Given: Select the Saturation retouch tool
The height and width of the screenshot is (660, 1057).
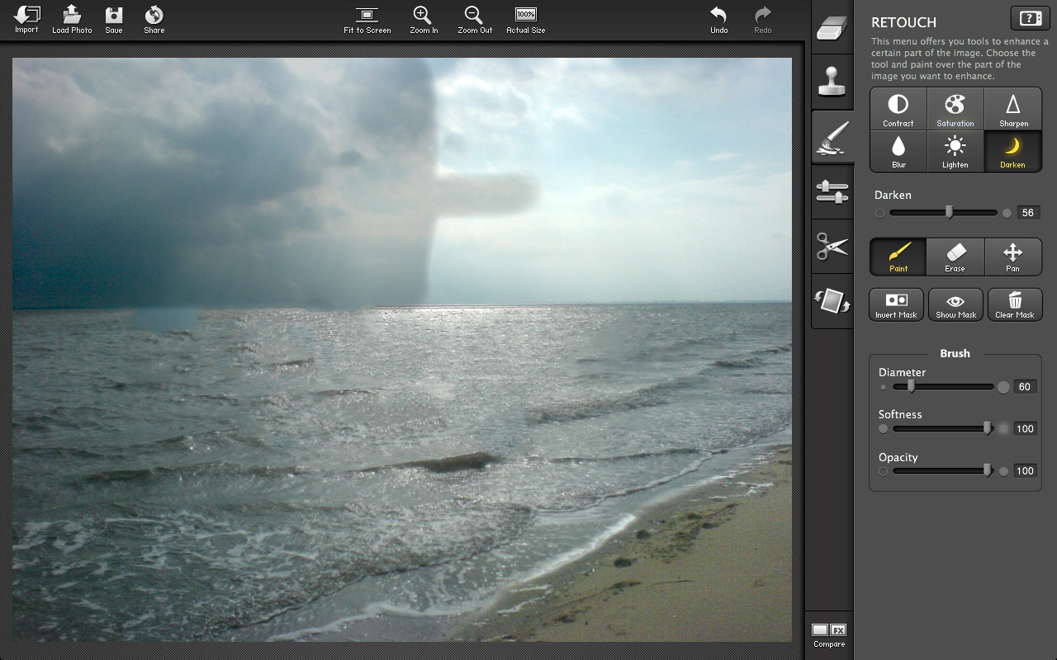Looking at the screenshot, I should (x=955, y=109).
